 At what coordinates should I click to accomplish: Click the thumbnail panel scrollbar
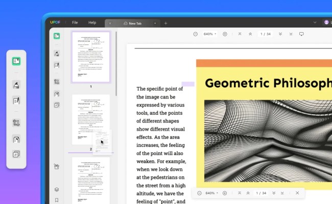[x=116, y=63]
